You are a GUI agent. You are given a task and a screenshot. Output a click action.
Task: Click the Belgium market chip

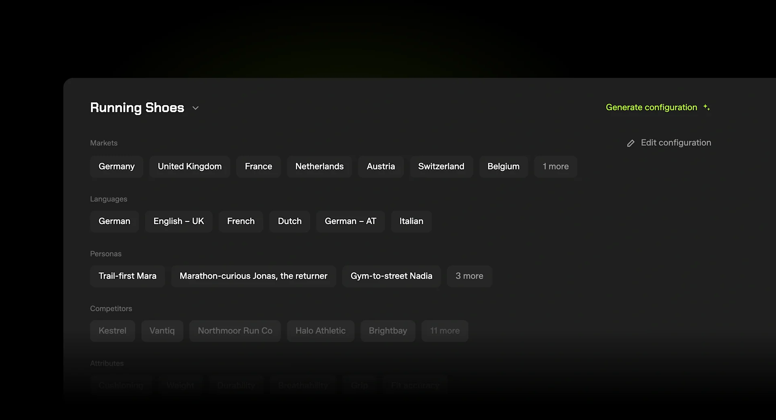(x=503, y=166)
